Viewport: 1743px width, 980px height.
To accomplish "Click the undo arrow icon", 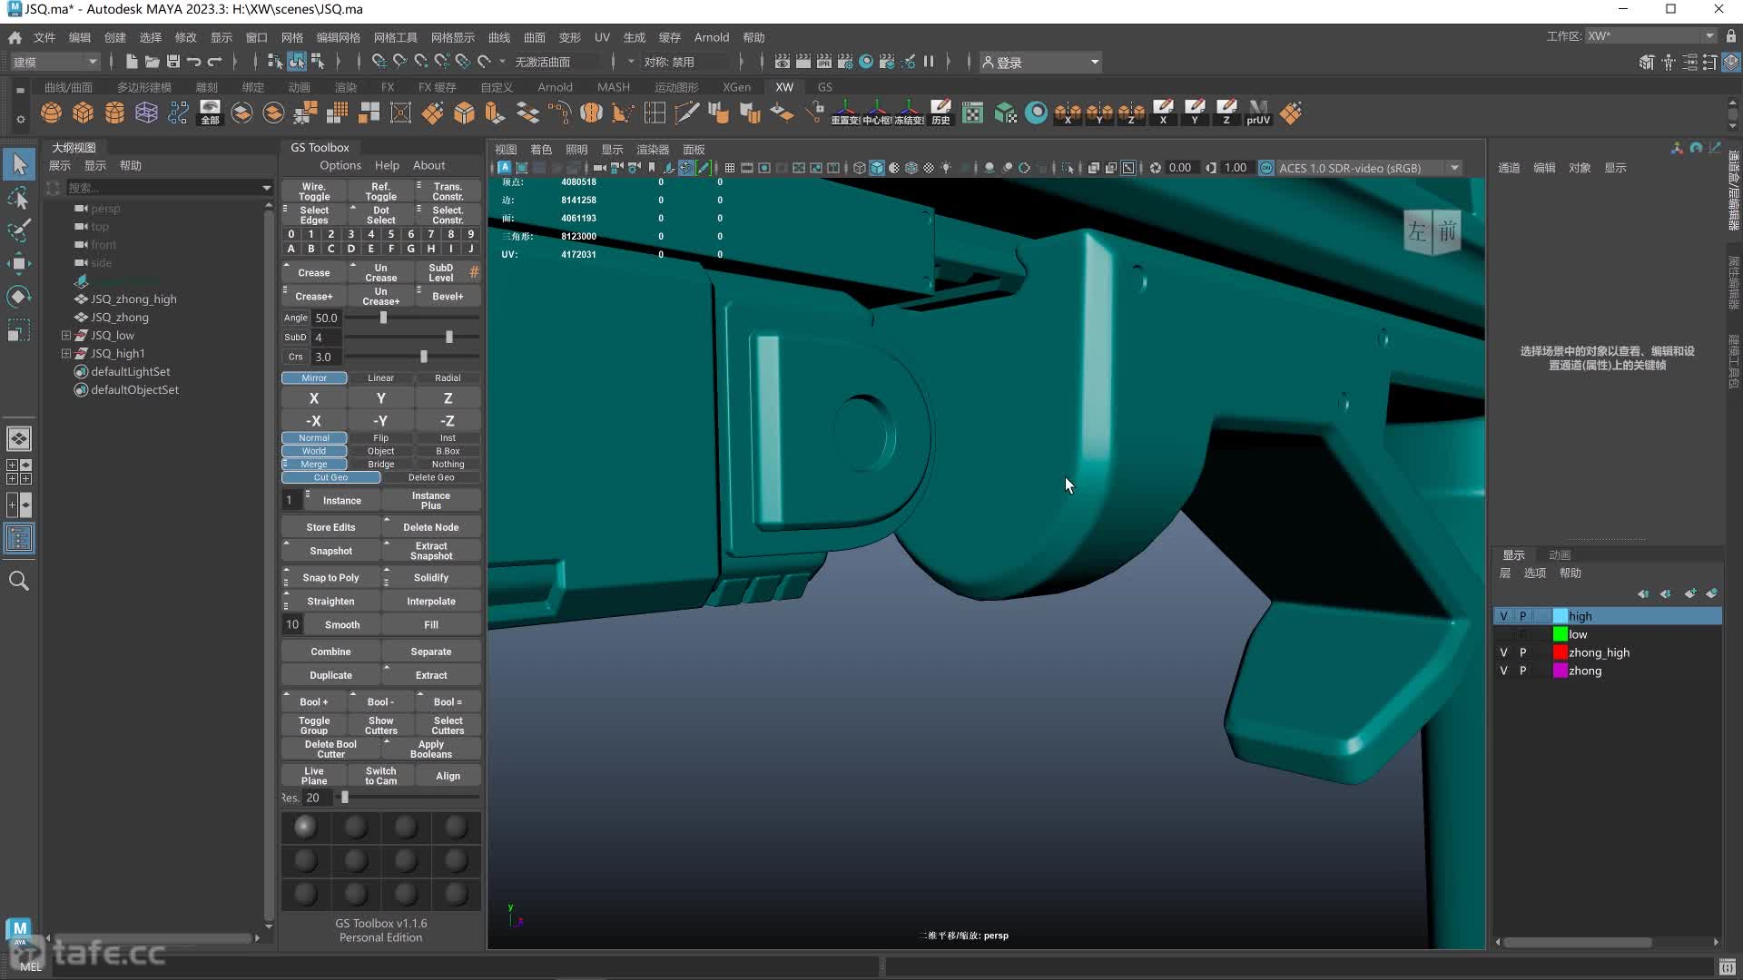I will [194, 62].
